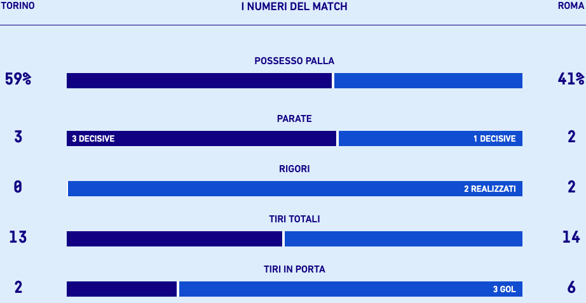Click the 1 DECISIVE saves bar
The height and width of the screenshot is (303, 586).
430,138
